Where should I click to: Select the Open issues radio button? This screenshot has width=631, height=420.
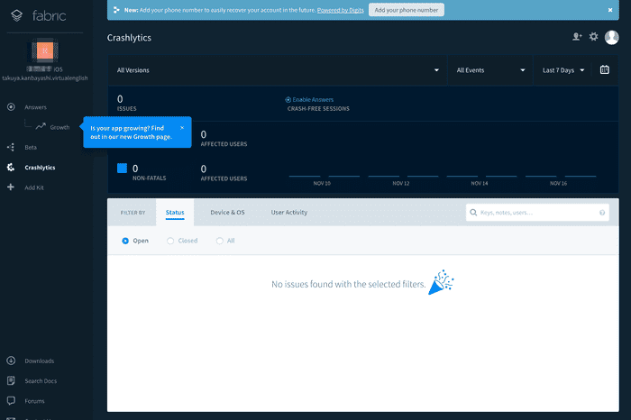(125, 241)
